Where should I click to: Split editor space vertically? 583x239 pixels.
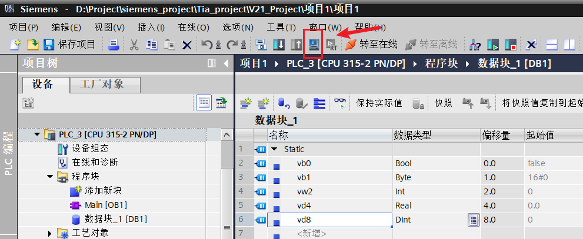click(x=569, y=45)
